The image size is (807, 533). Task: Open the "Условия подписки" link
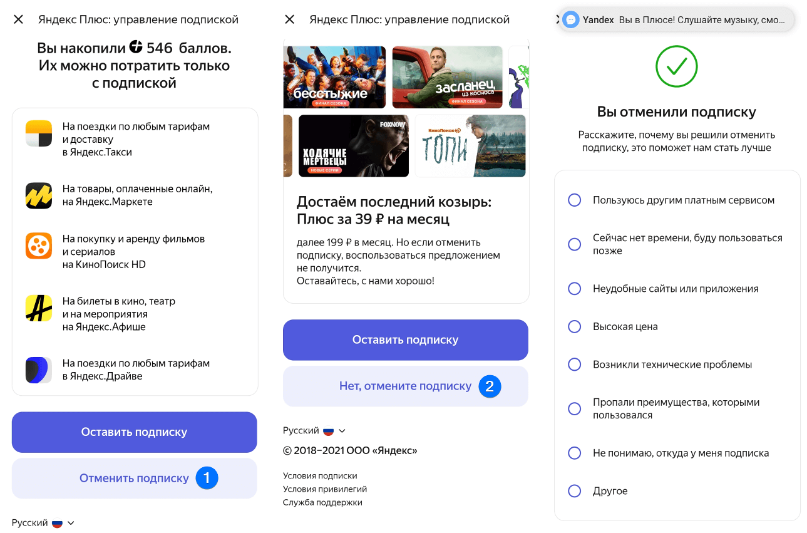click(320, 476)
